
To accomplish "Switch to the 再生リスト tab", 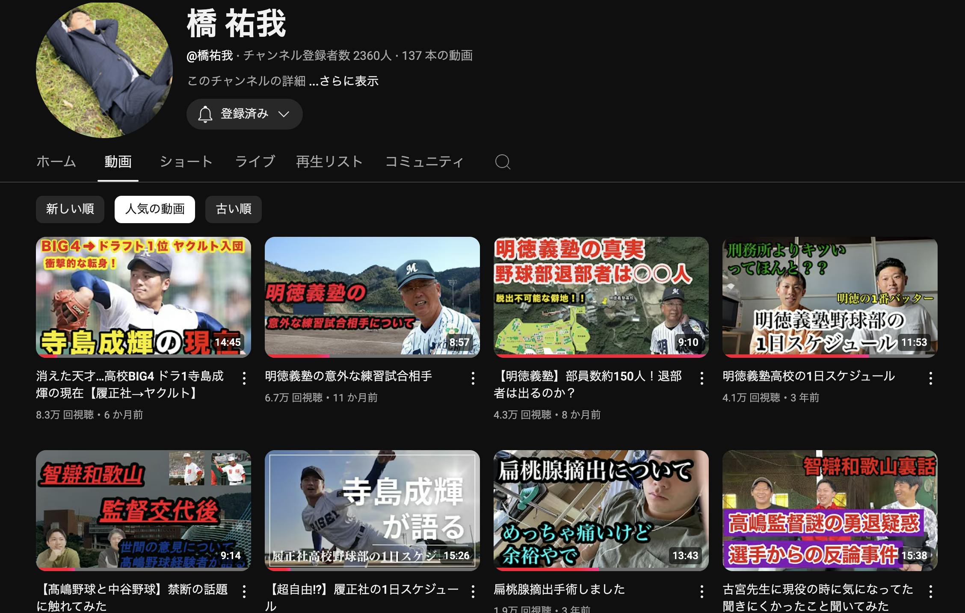I will [x=329, y=162].
